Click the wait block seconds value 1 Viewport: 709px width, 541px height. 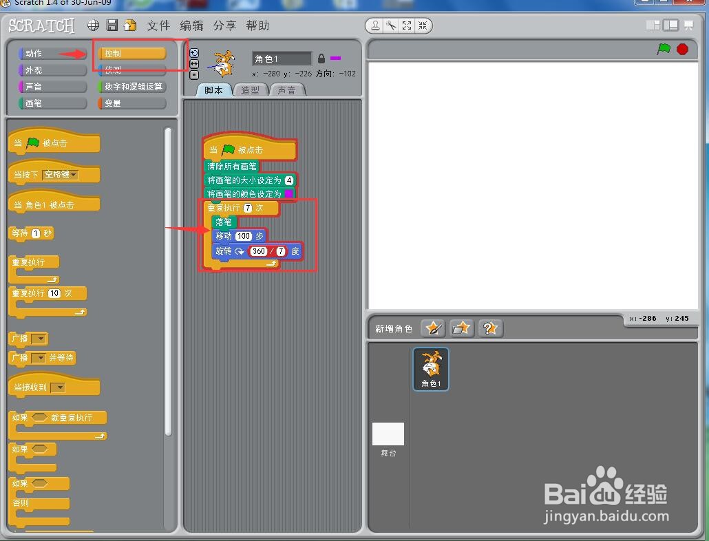tap(36, 233)
